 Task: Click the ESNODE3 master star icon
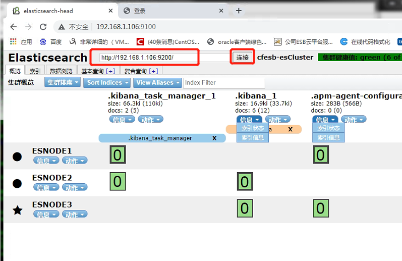18,210
